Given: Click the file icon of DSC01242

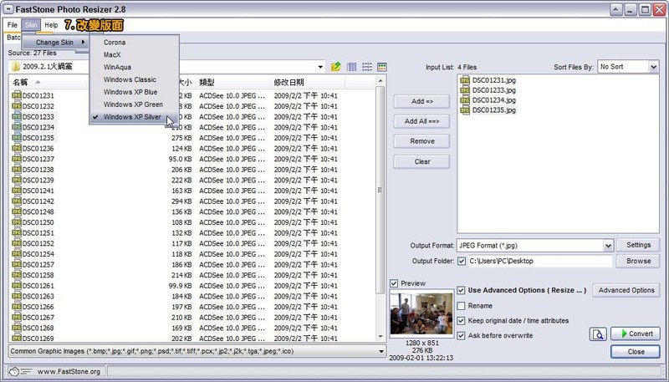Looking at the screenshot, I should point(17,201).
